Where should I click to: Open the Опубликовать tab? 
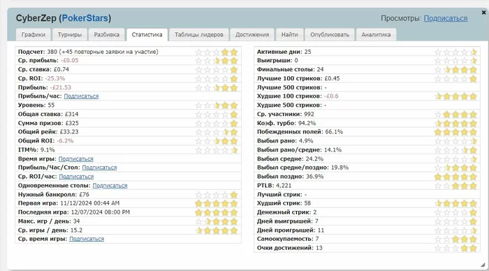click(329, 35)
